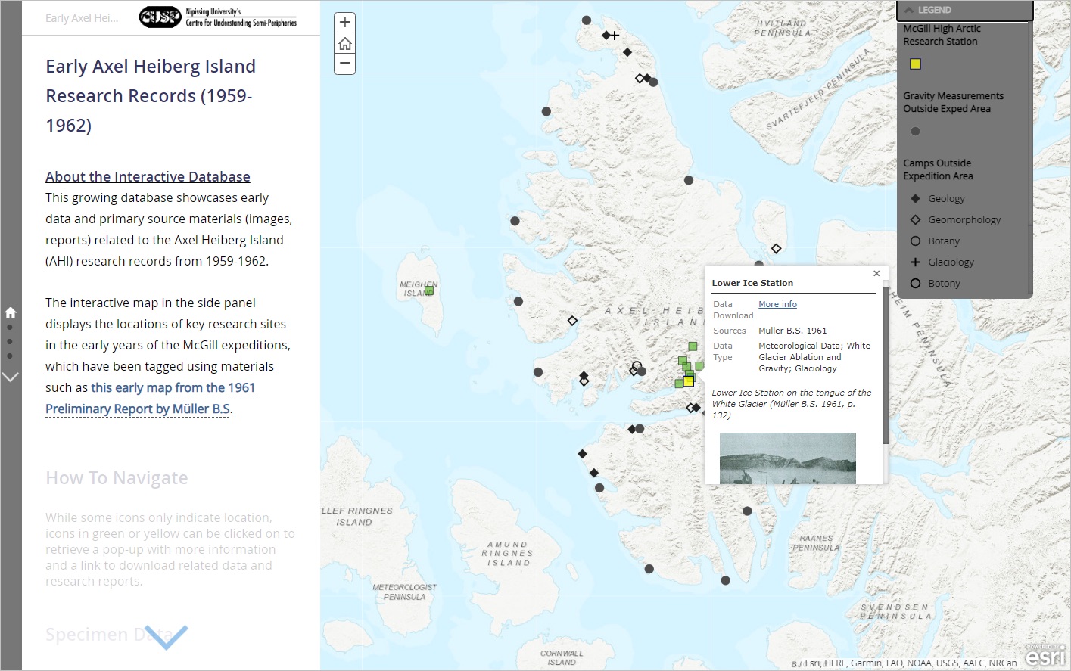The image size is (1071, 671).
Task: Zoom in on the map
Action: point(345,23)
